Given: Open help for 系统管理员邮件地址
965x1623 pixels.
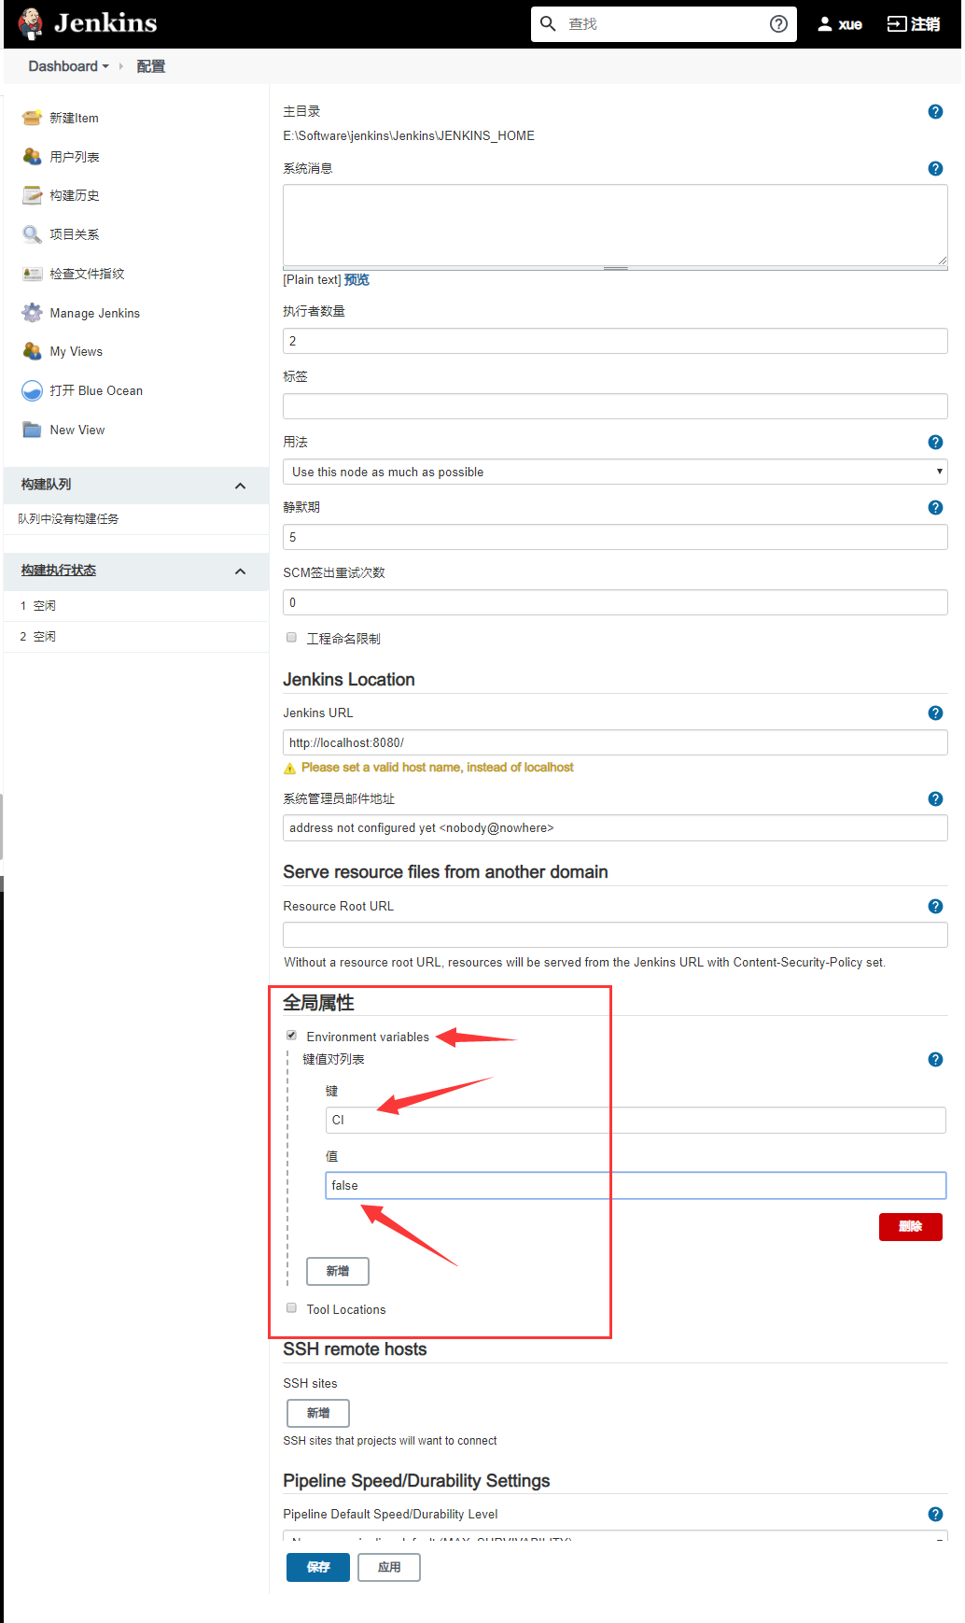Looking at the screenshot, I should coord(935,799).
